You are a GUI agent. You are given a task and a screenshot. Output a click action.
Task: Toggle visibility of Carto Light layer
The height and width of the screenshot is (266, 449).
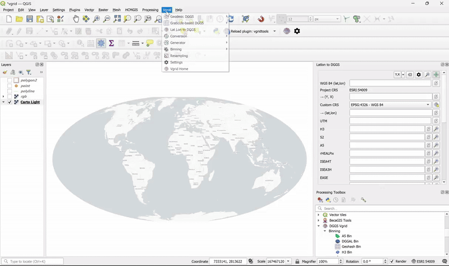click(x=10, y=102)
